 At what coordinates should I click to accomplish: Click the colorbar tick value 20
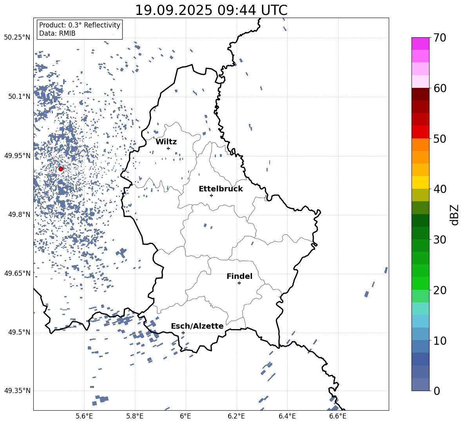coord(440,290)
